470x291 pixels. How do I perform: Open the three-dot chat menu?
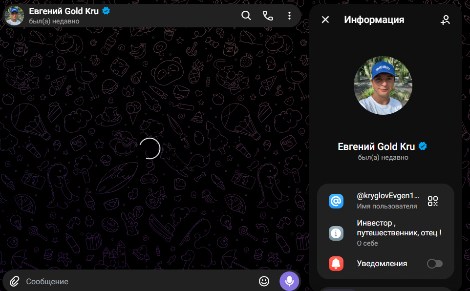pyautogui.click(x=289, y=16)
